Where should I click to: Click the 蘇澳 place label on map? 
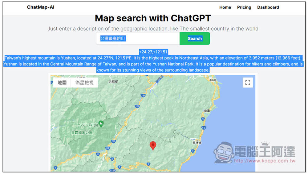tap(213, 80)
